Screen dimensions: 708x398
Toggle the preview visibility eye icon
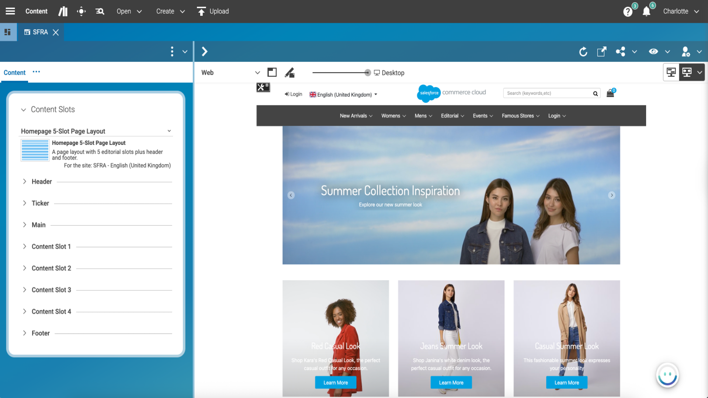(653, 52)
